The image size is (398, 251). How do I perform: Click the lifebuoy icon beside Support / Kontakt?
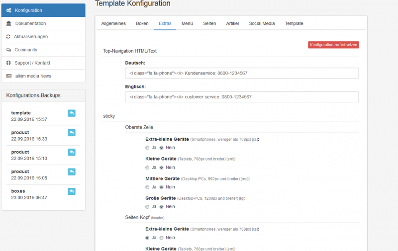point(8,63)
